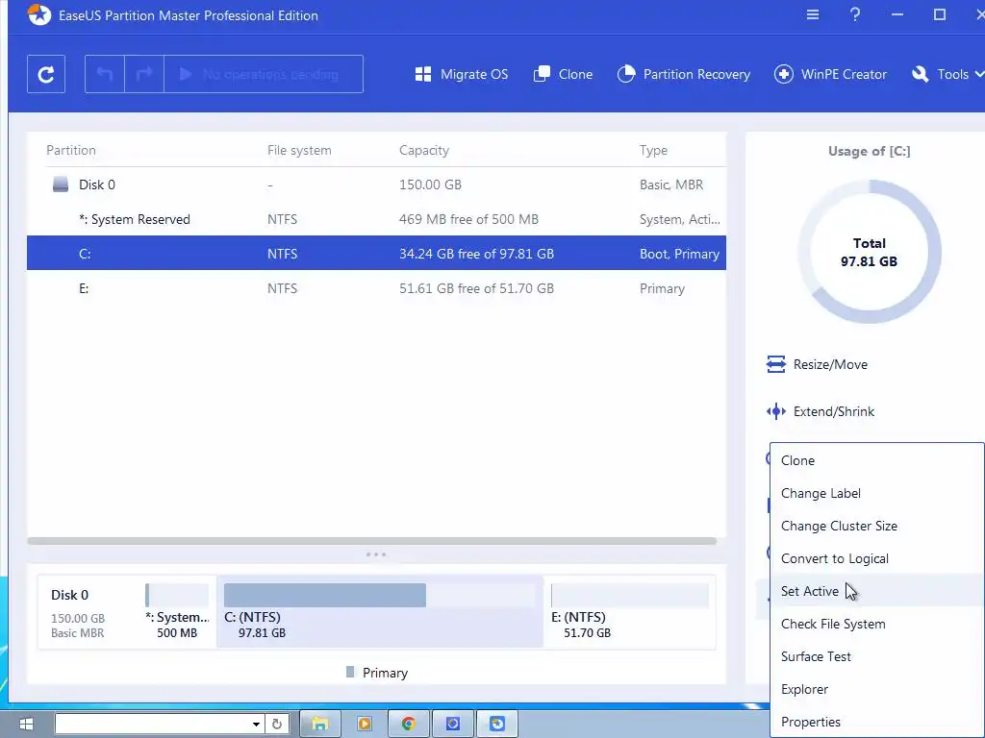Choose Explorer from the context menu
This screenshot has width=985, height=738.
pyautogui.click(x=877, y=688)
